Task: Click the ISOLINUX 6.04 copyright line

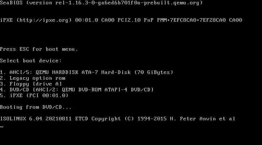Action: click(x=118, y=119)
